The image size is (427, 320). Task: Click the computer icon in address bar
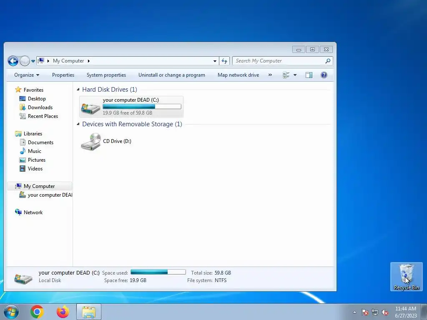coord(41,61)
